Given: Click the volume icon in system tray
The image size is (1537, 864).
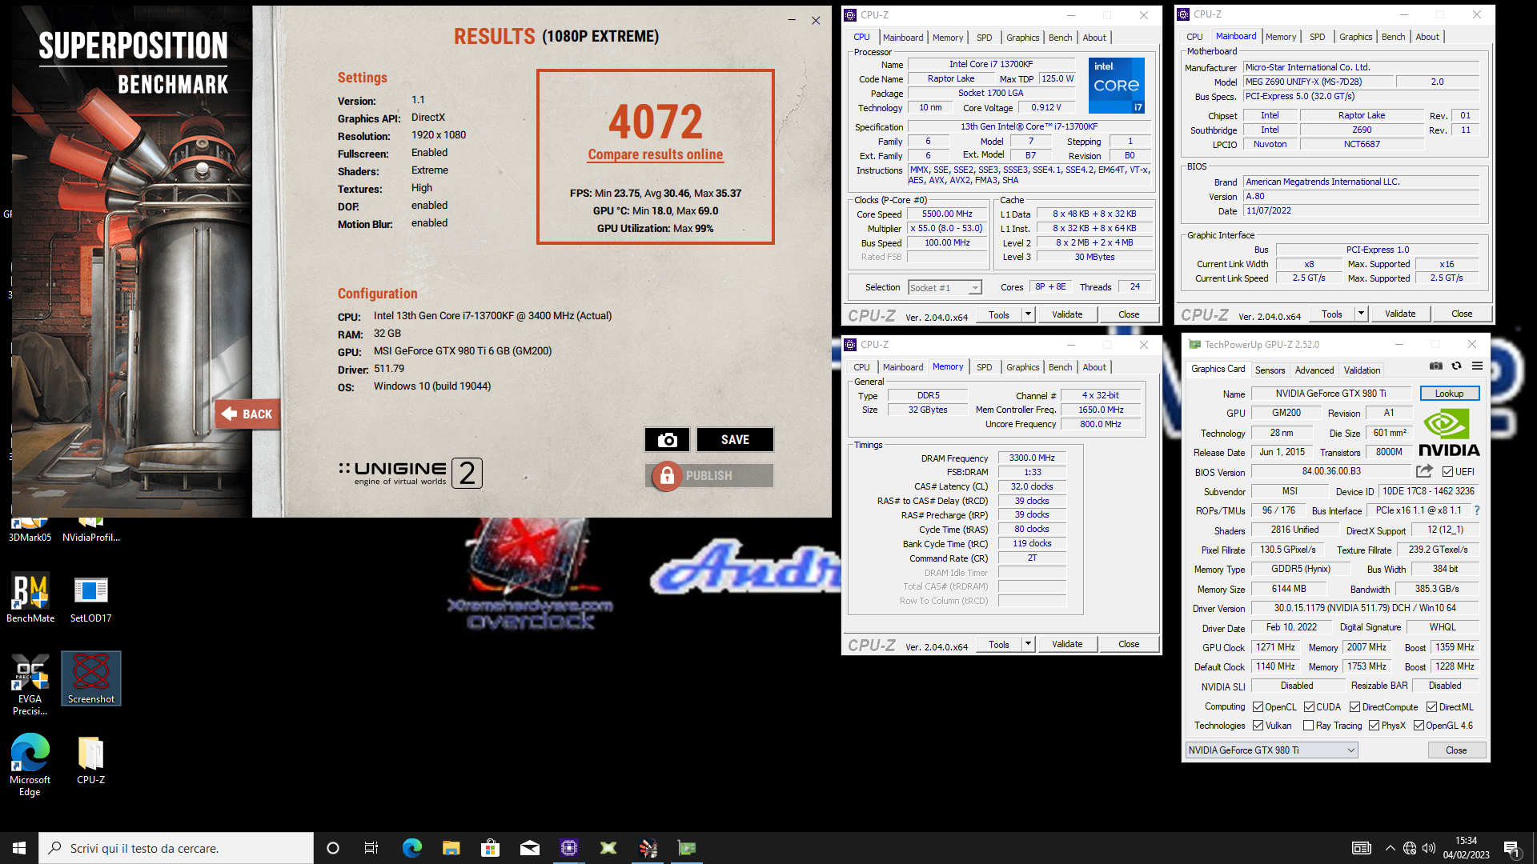Looking at the screenshot, I should tap(1429, 848).
